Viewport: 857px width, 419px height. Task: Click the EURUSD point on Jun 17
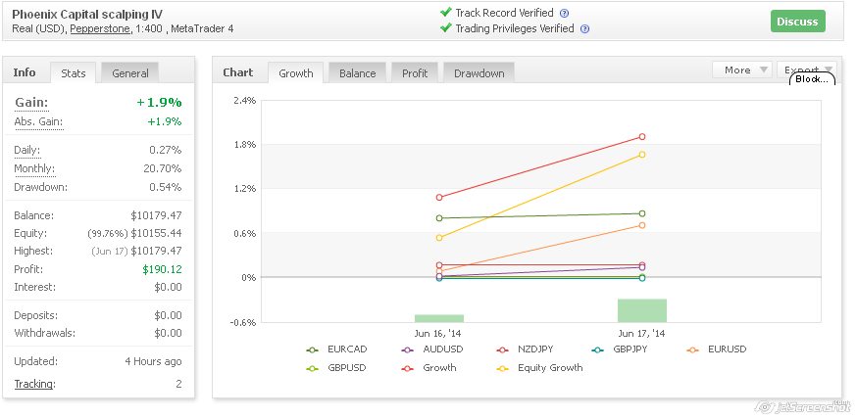[642, 225]
